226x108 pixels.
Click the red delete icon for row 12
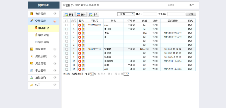click(x=80, y=69)
